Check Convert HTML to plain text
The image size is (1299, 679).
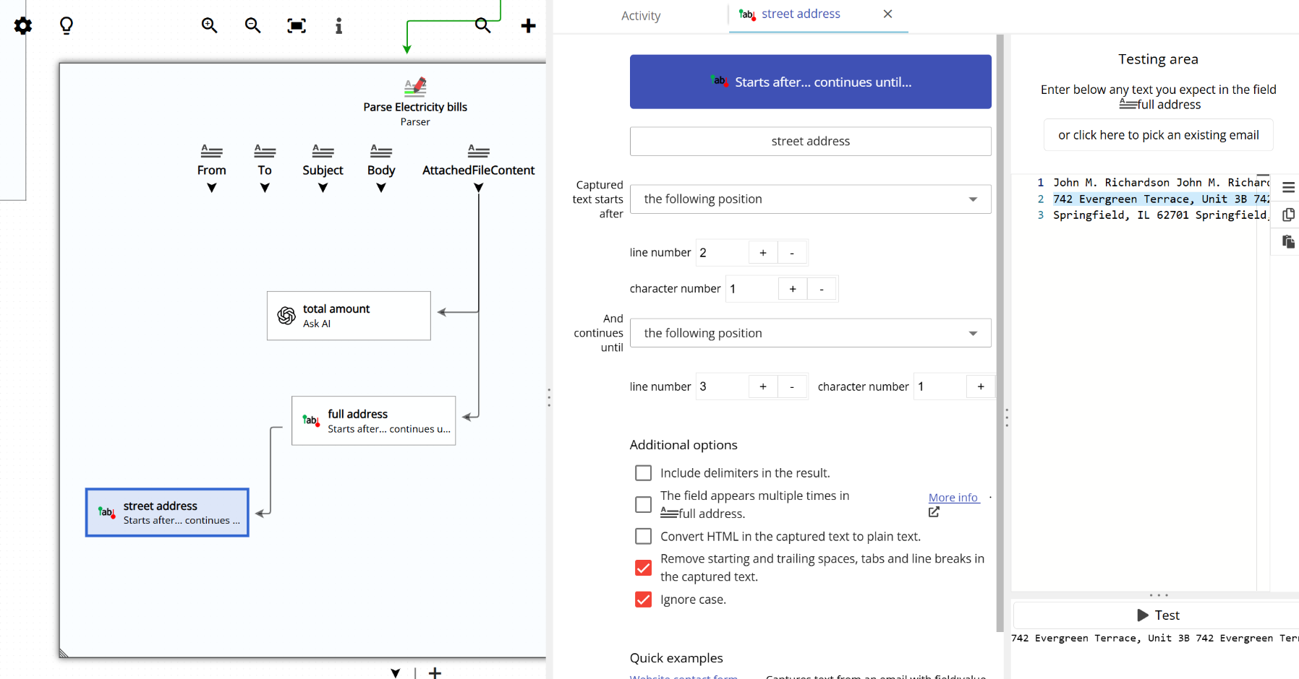tap(643, 537)
